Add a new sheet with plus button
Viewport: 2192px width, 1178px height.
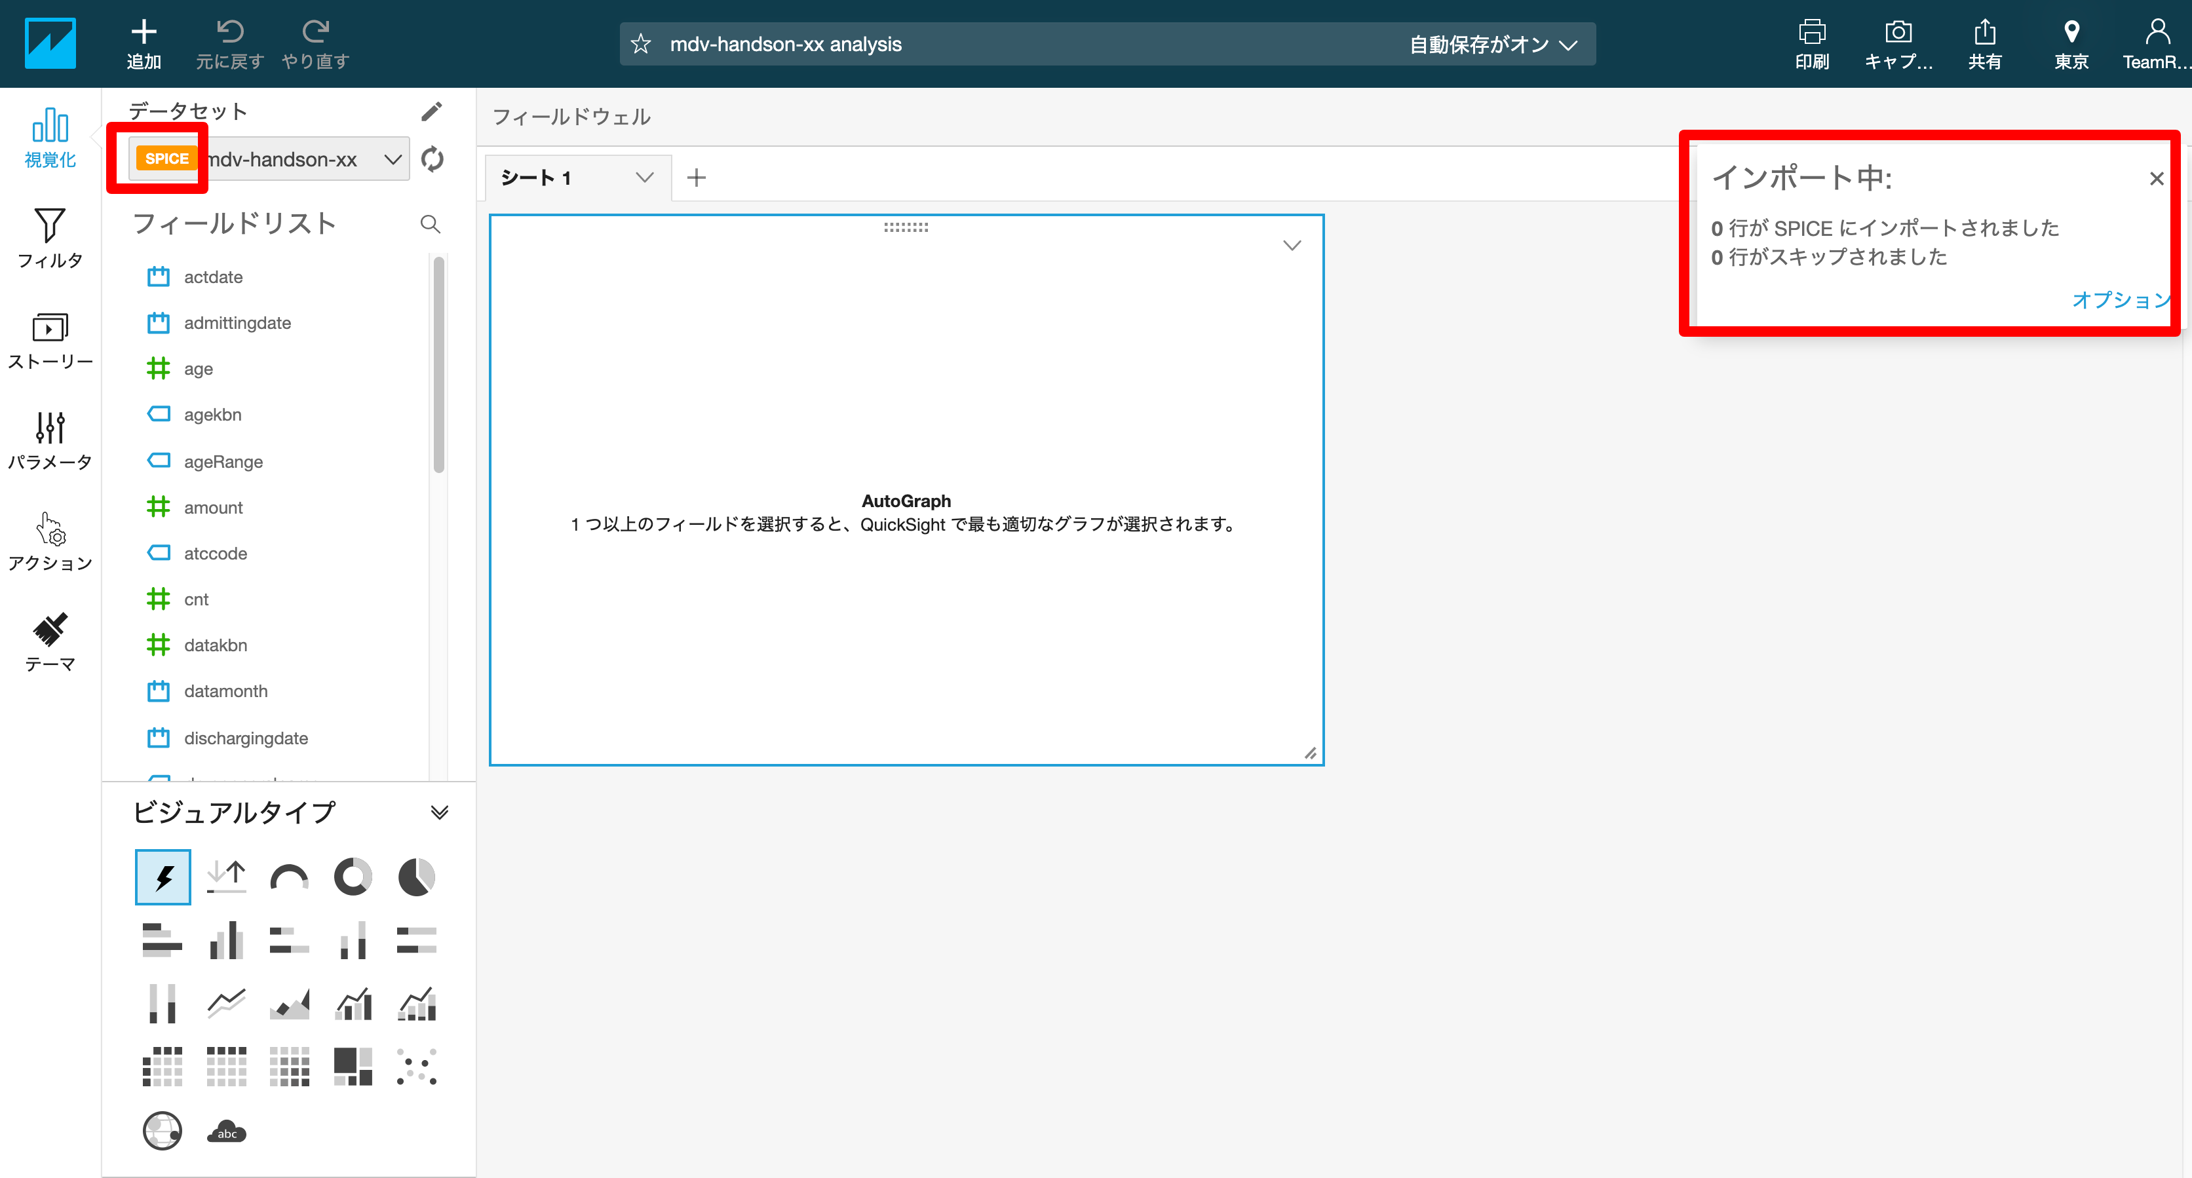click(x=696, y=178)
